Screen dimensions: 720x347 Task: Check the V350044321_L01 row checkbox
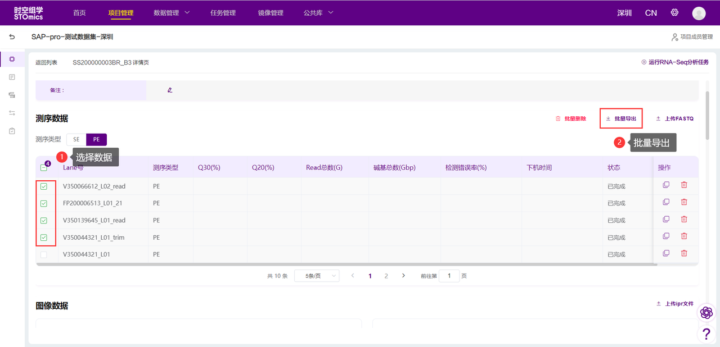(44, 254)
